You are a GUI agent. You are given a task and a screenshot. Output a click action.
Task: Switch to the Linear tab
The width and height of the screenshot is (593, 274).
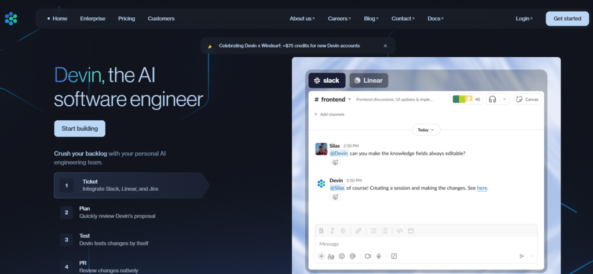tap(369, 80)
